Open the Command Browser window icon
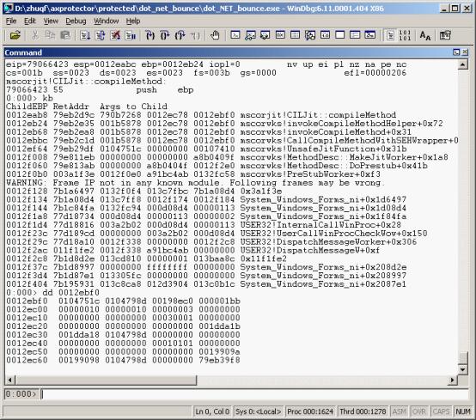This screenshot has height=420, width=476. [x=370, y=35]
